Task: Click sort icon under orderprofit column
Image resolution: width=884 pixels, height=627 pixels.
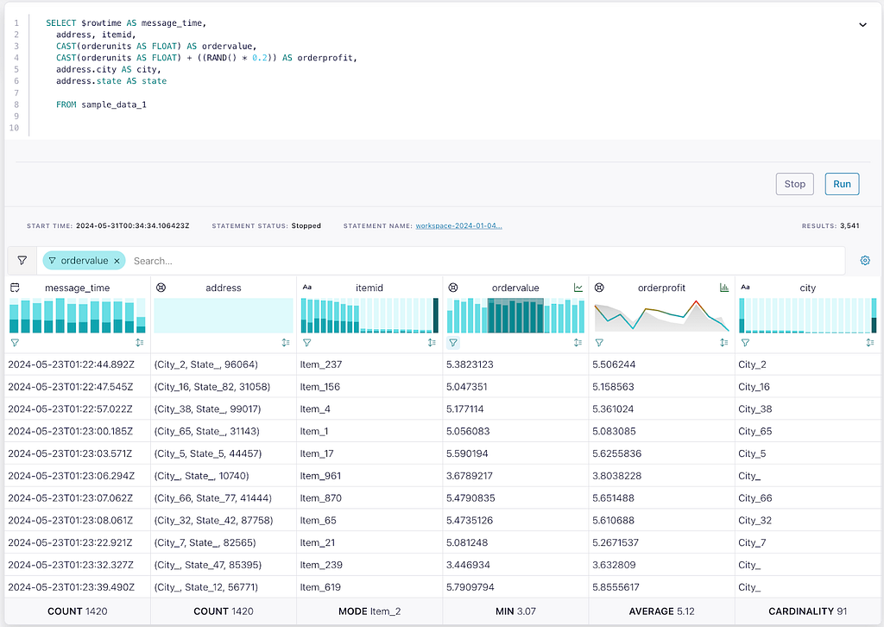Action: click(x=724, y=342)
